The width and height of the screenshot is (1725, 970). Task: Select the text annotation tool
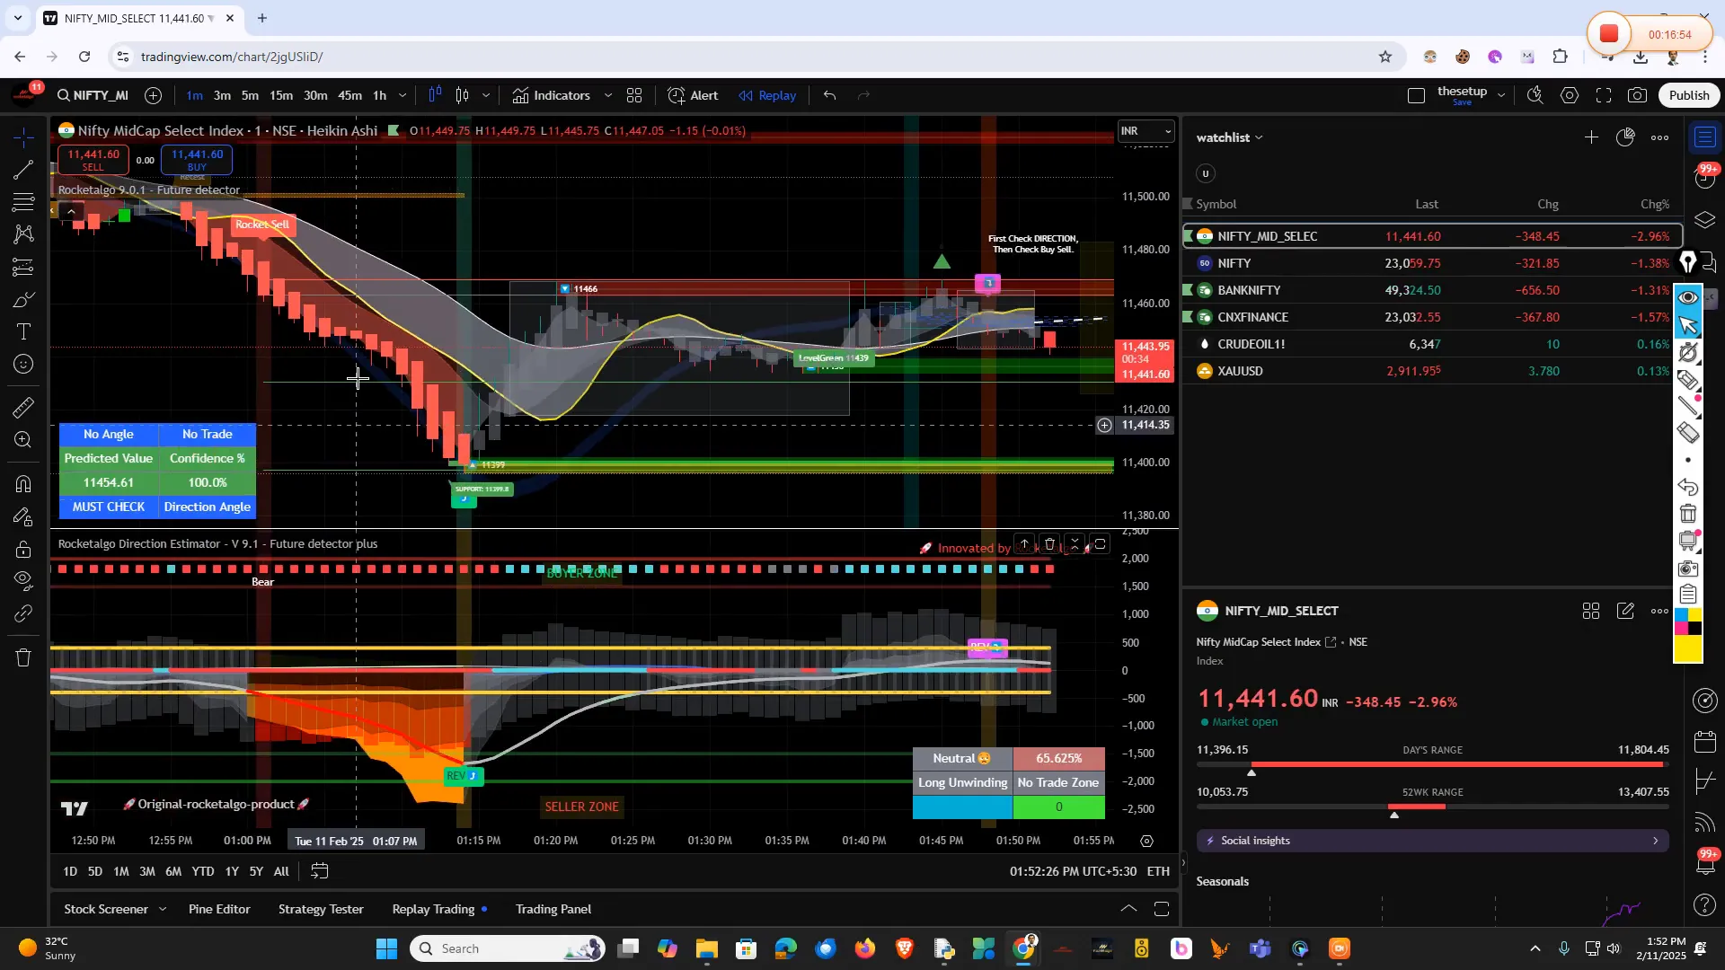(22, 331)
